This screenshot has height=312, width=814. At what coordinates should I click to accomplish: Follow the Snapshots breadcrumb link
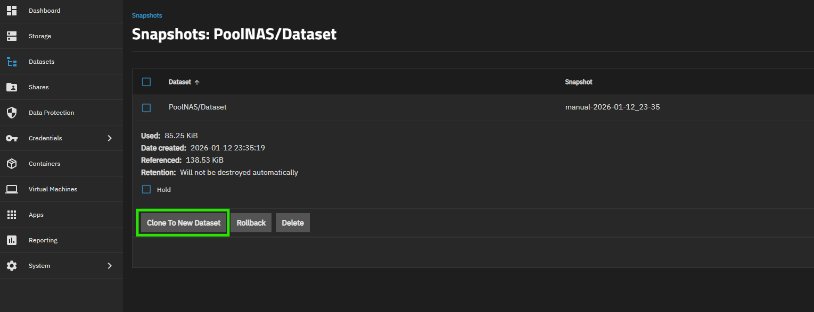point(147,15)
